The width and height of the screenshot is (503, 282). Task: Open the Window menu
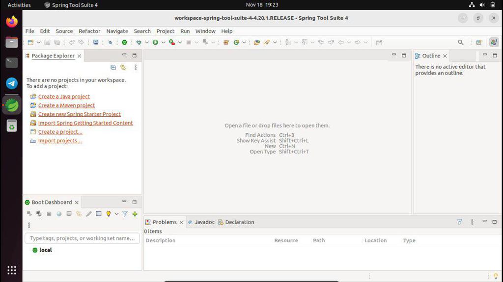[205, 31]
